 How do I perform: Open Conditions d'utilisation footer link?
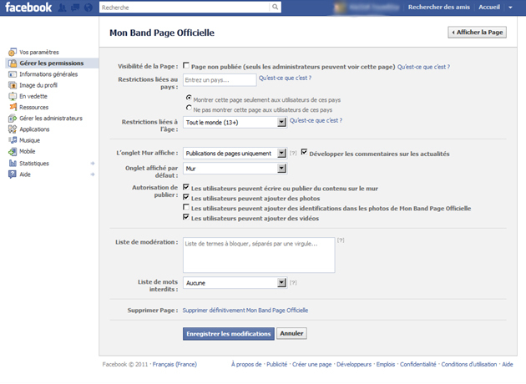coord(469,364)
